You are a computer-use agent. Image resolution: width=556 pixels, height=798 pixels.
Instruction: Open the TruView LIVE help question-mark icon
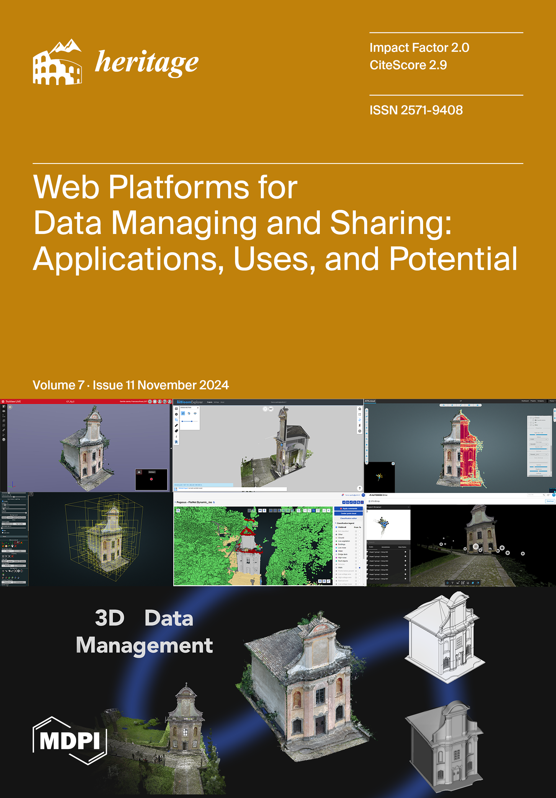(x=165, y=401)
